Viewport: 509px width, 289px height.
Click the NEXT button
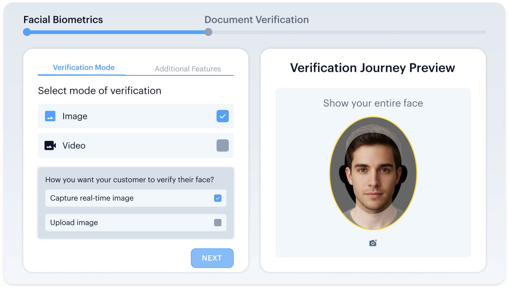pos(212,258)
